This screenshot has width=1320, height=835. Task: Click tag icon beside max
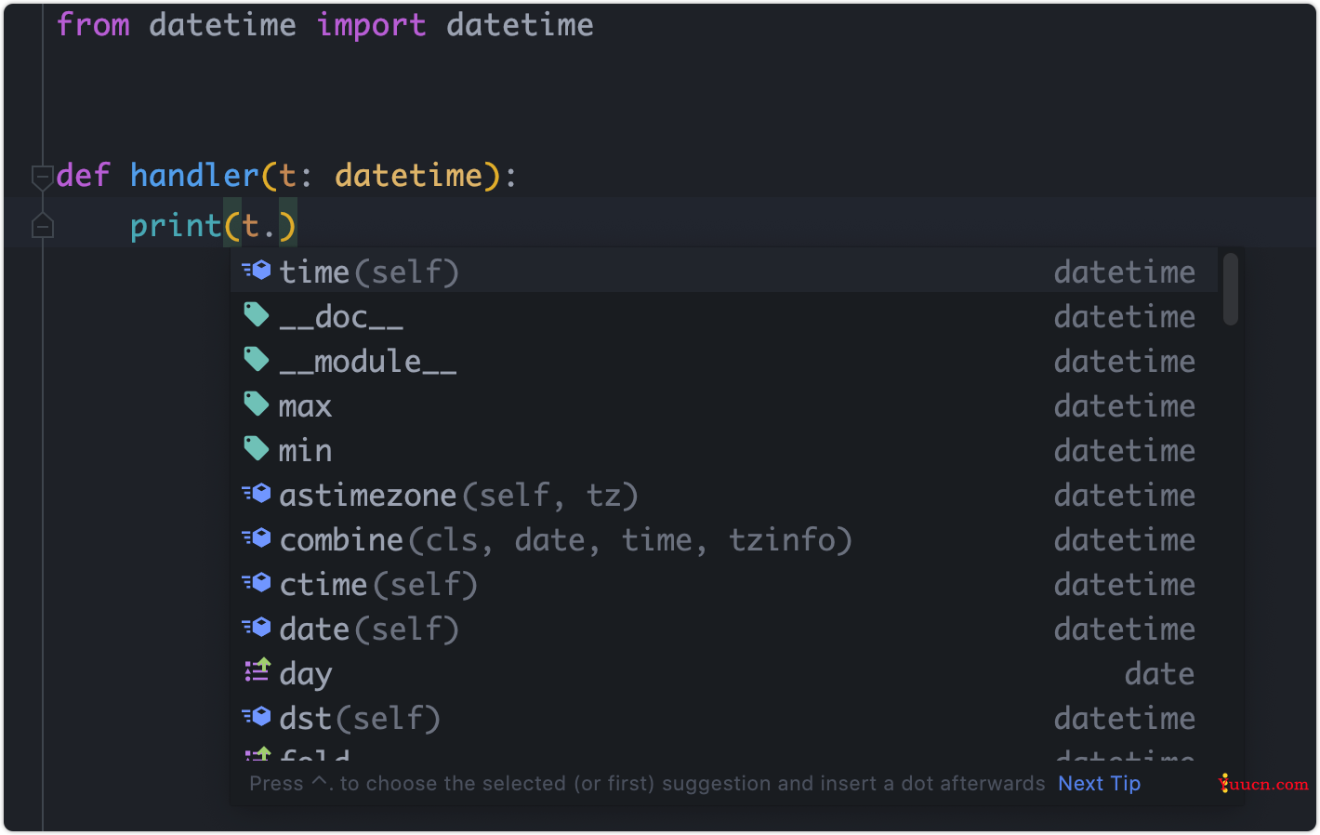[257, 404]
